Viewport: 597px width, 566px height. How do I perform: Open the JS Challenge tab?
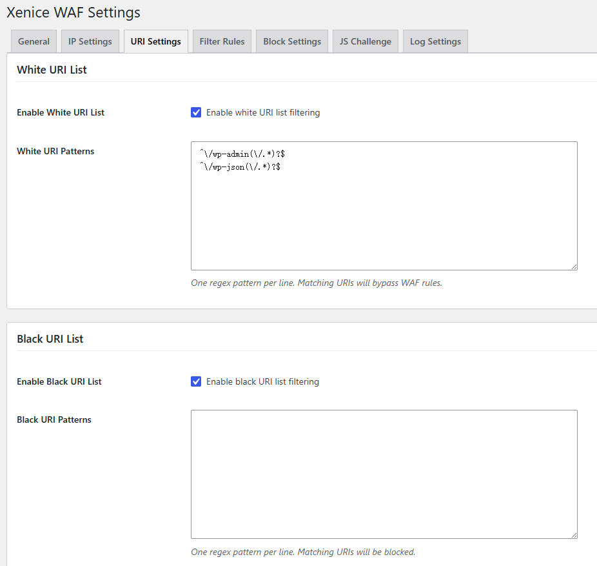(x=366, y=41)
